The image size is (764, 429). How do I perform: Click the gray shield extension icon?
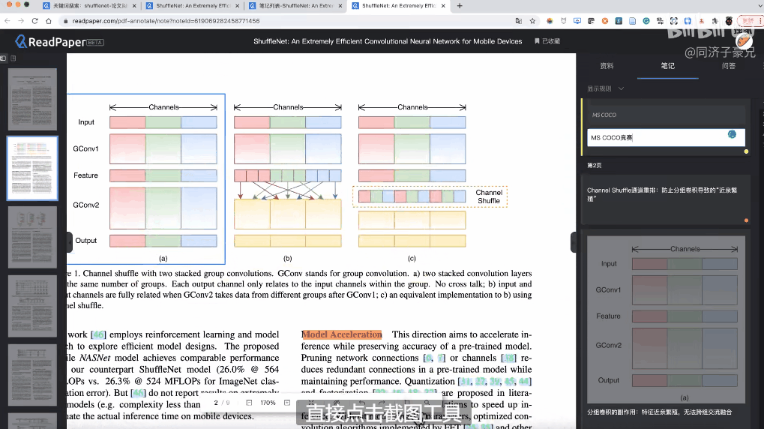[564, 21]
